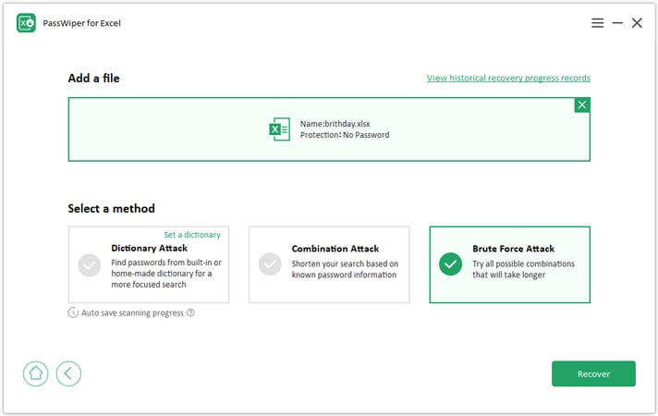Viewport: 658px width, 416px height.
Task: Open the hamburger menu icon
Action: point(597,23)
